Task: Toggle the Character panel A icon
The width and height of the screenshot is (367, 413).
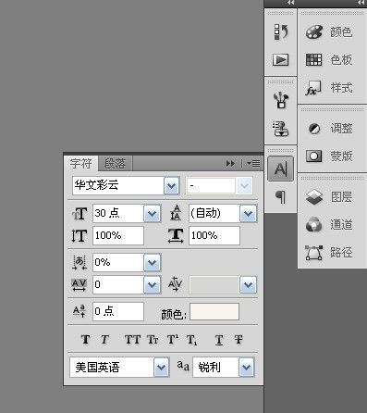Action: [x=281, y=169]
